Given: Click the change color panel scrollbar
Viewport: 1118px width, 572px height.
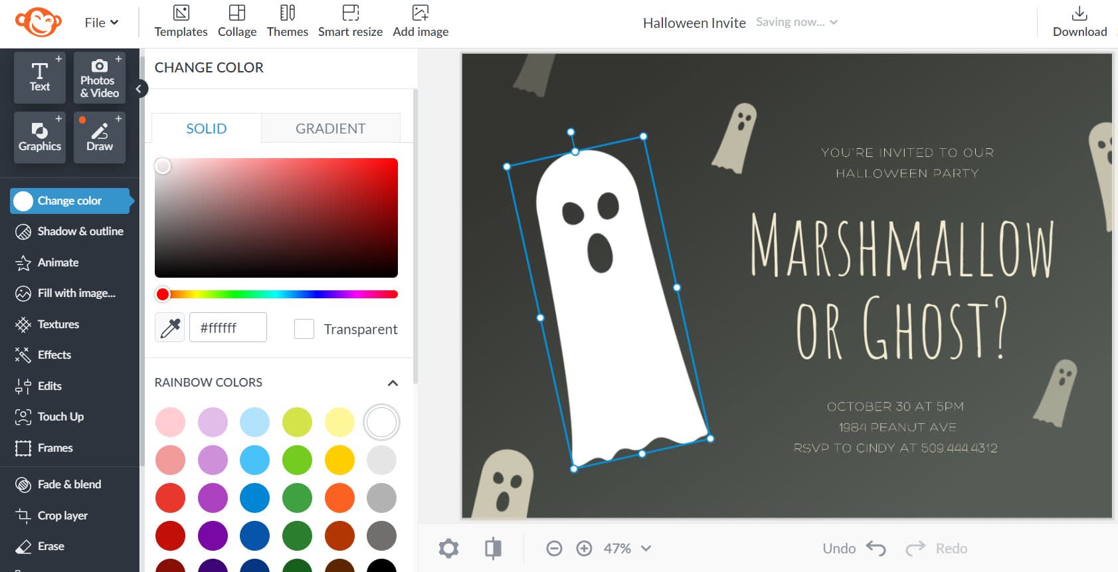Looking at the screenshot, I should (415, 236).
